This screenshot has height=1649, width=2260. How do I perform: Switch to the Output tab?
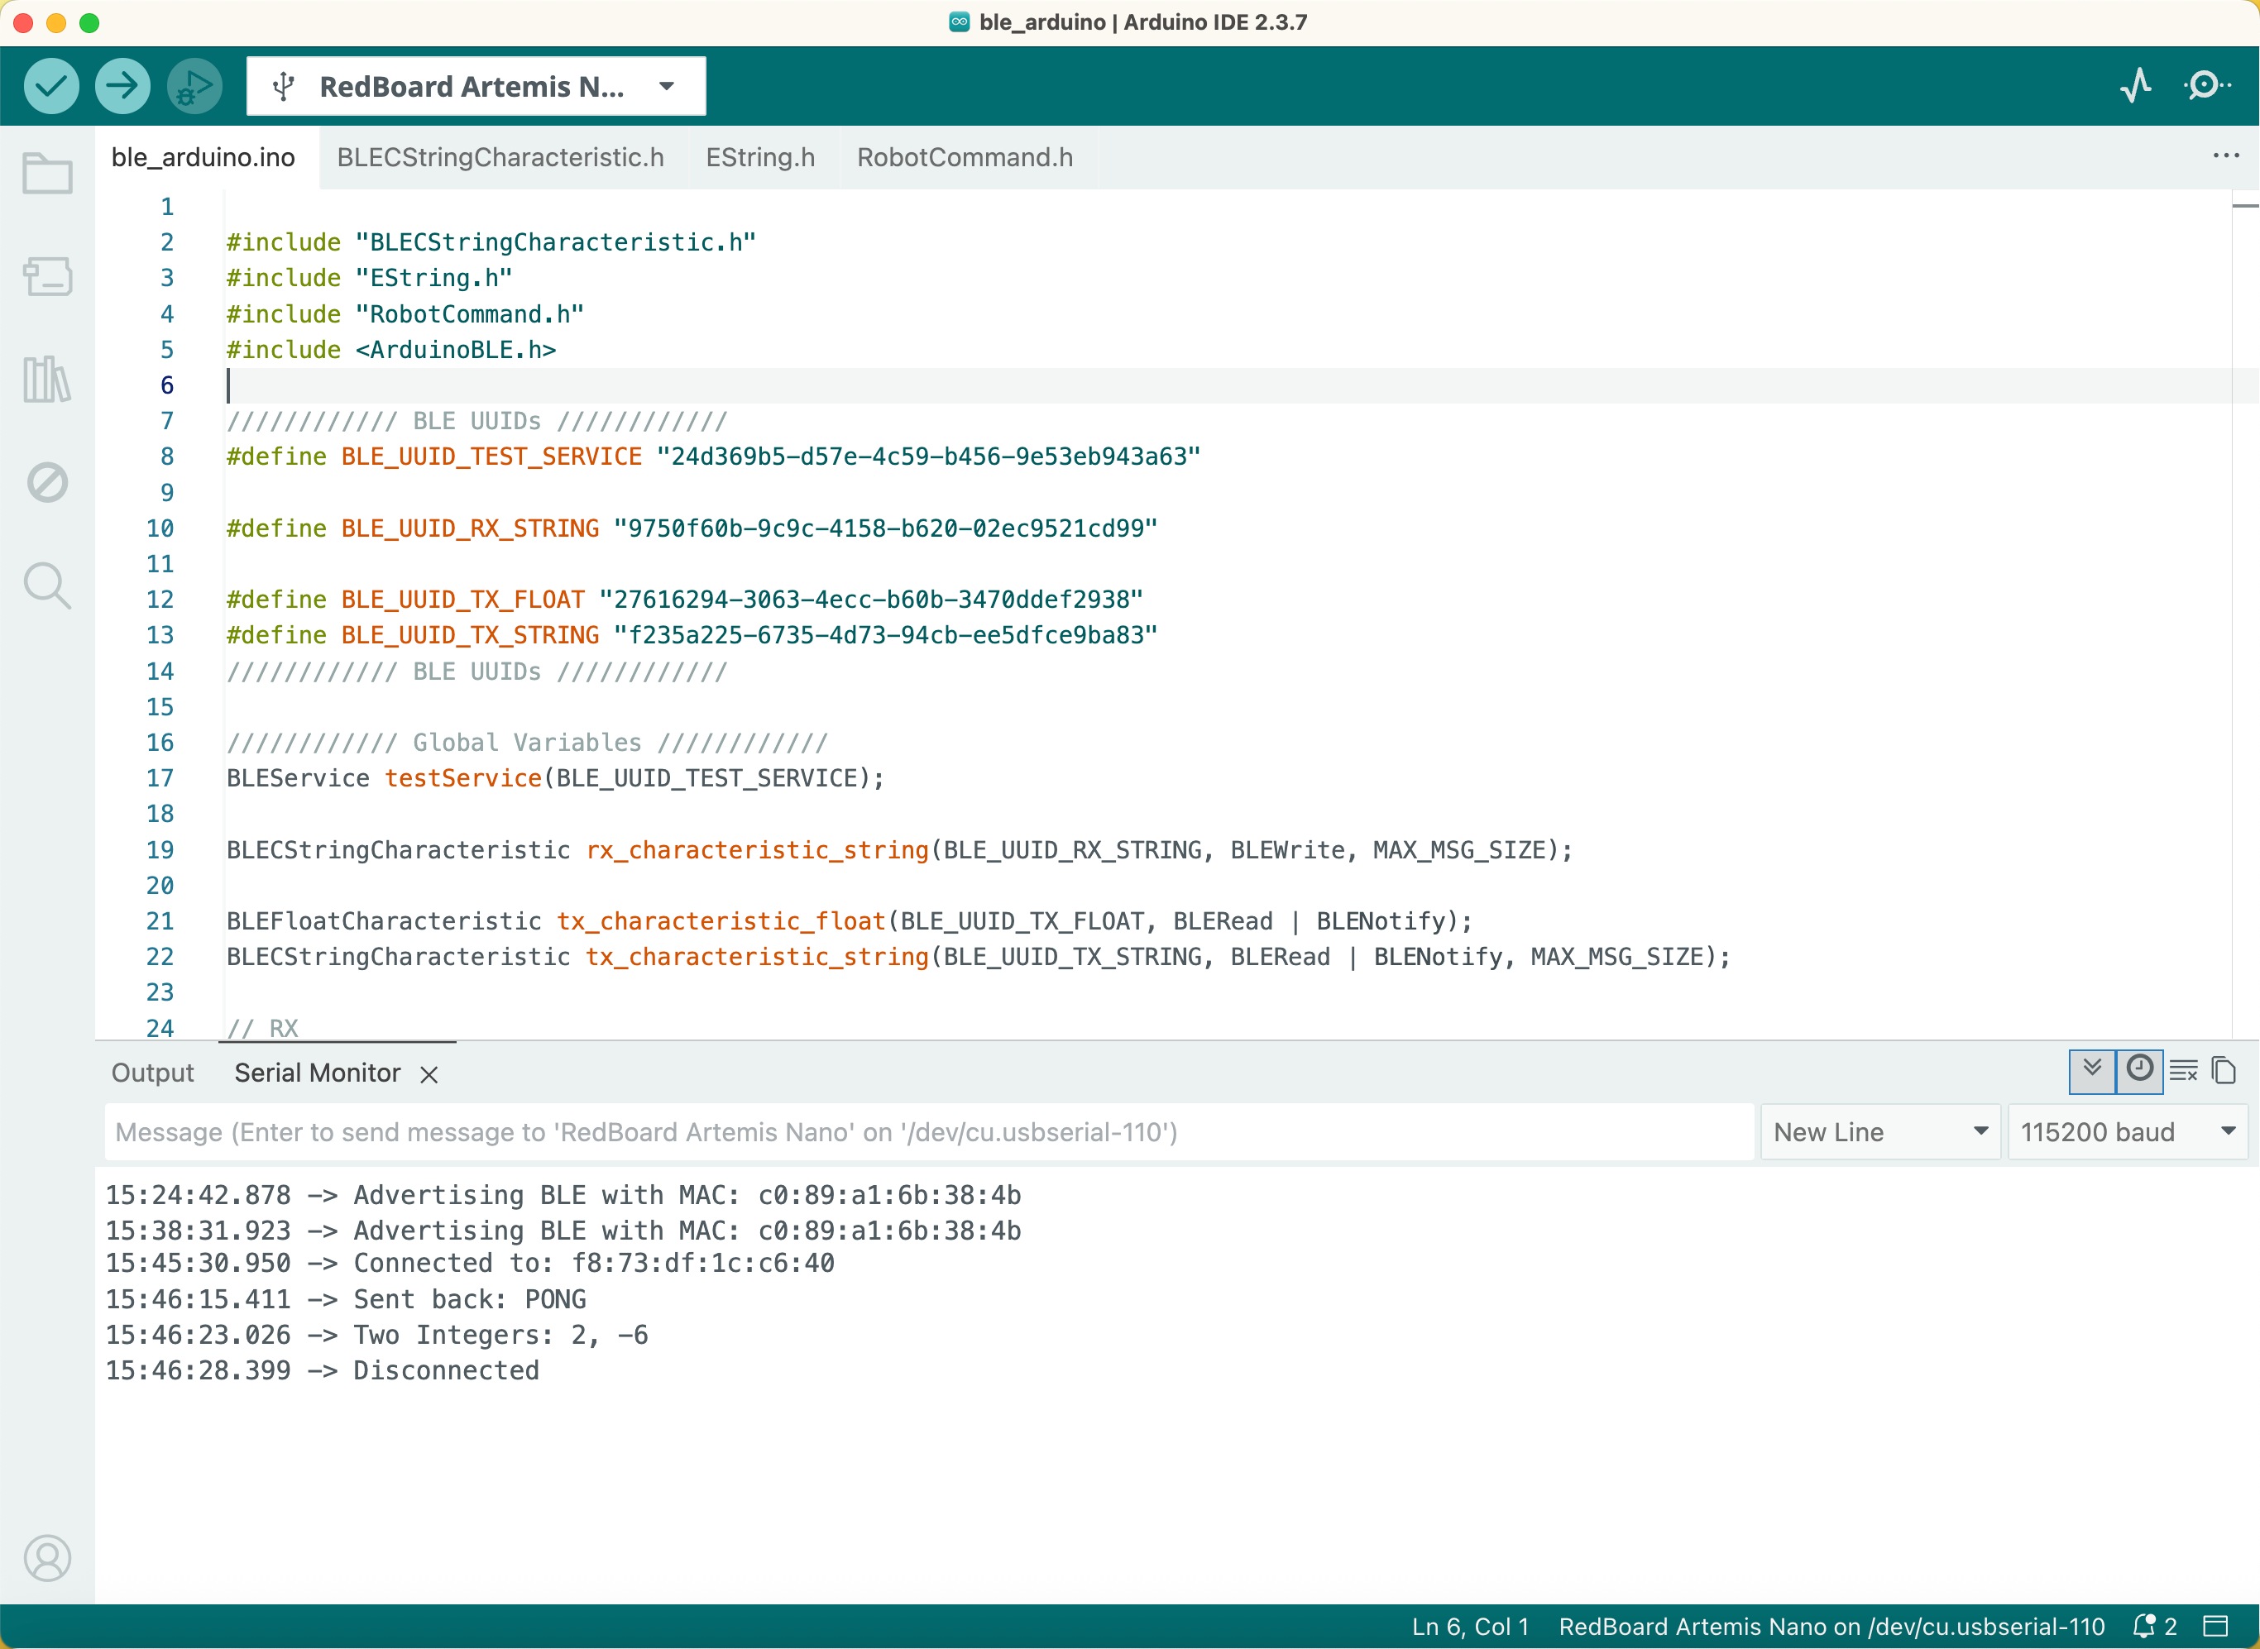tap(151, 1072)
